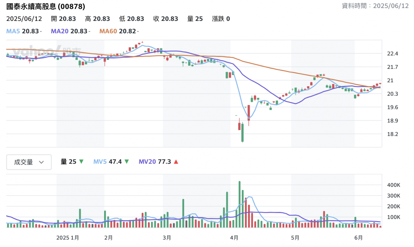Viewport: 414px width, 247px height.
Task: Click the tallest green volume bar in April
Action: 240,204
